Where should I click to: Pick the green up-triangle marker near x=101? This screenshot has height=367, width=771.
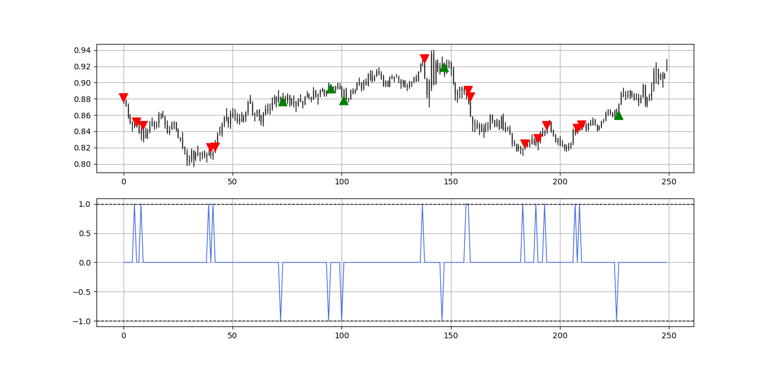pyautogui.click(x=344, y=100)
